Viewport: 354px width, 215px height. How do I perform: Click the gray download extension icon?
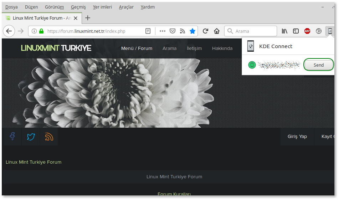(x=319, y=31)
